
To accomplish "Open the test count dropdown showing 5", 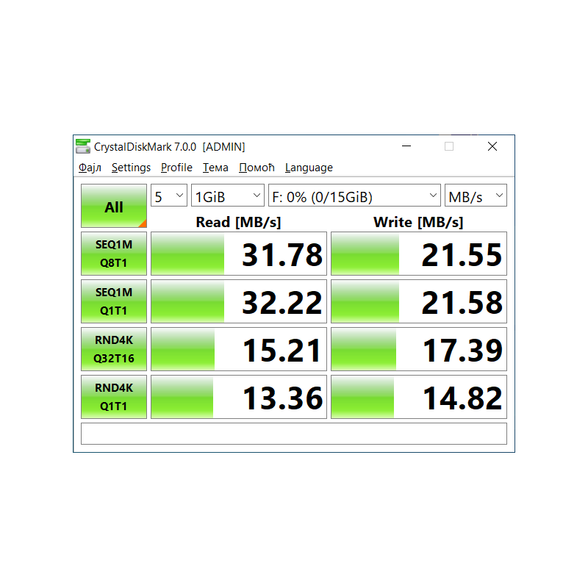I will [168, 196].
